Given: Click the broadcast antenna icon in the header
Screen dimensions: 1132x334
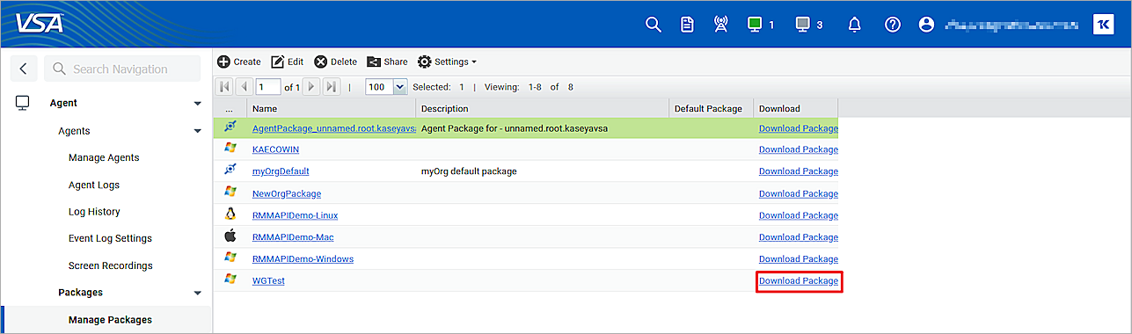Looking at the screenshot, I should (x=720, y=25).
